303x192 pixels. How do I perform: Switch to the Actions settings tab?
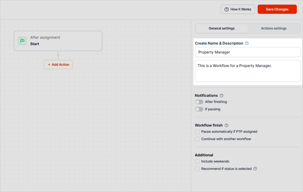(273, 29)
